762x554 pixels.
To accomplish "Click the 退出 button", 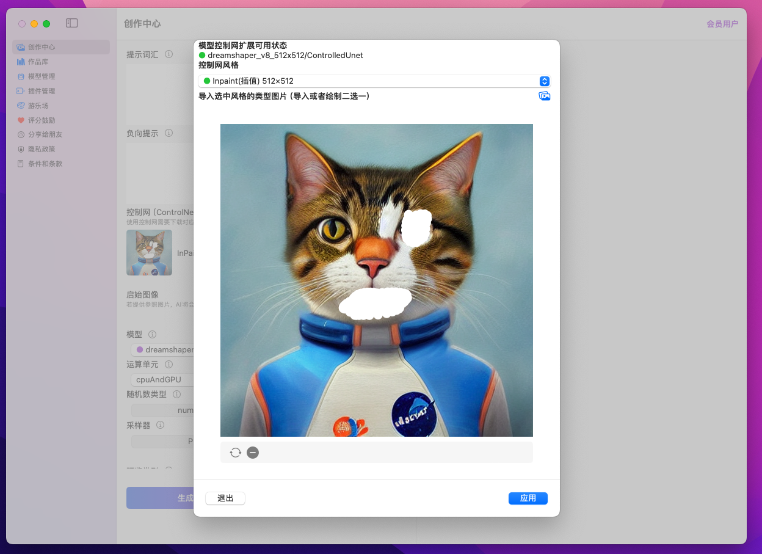I will 225,498.
